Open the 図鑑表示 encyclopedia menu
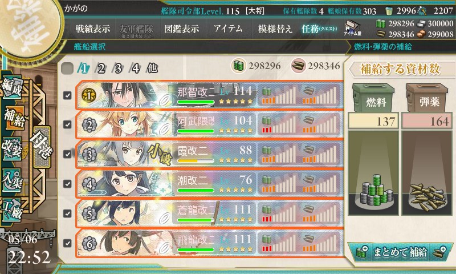Screen dimensions: 456x274 coord(181,29)
